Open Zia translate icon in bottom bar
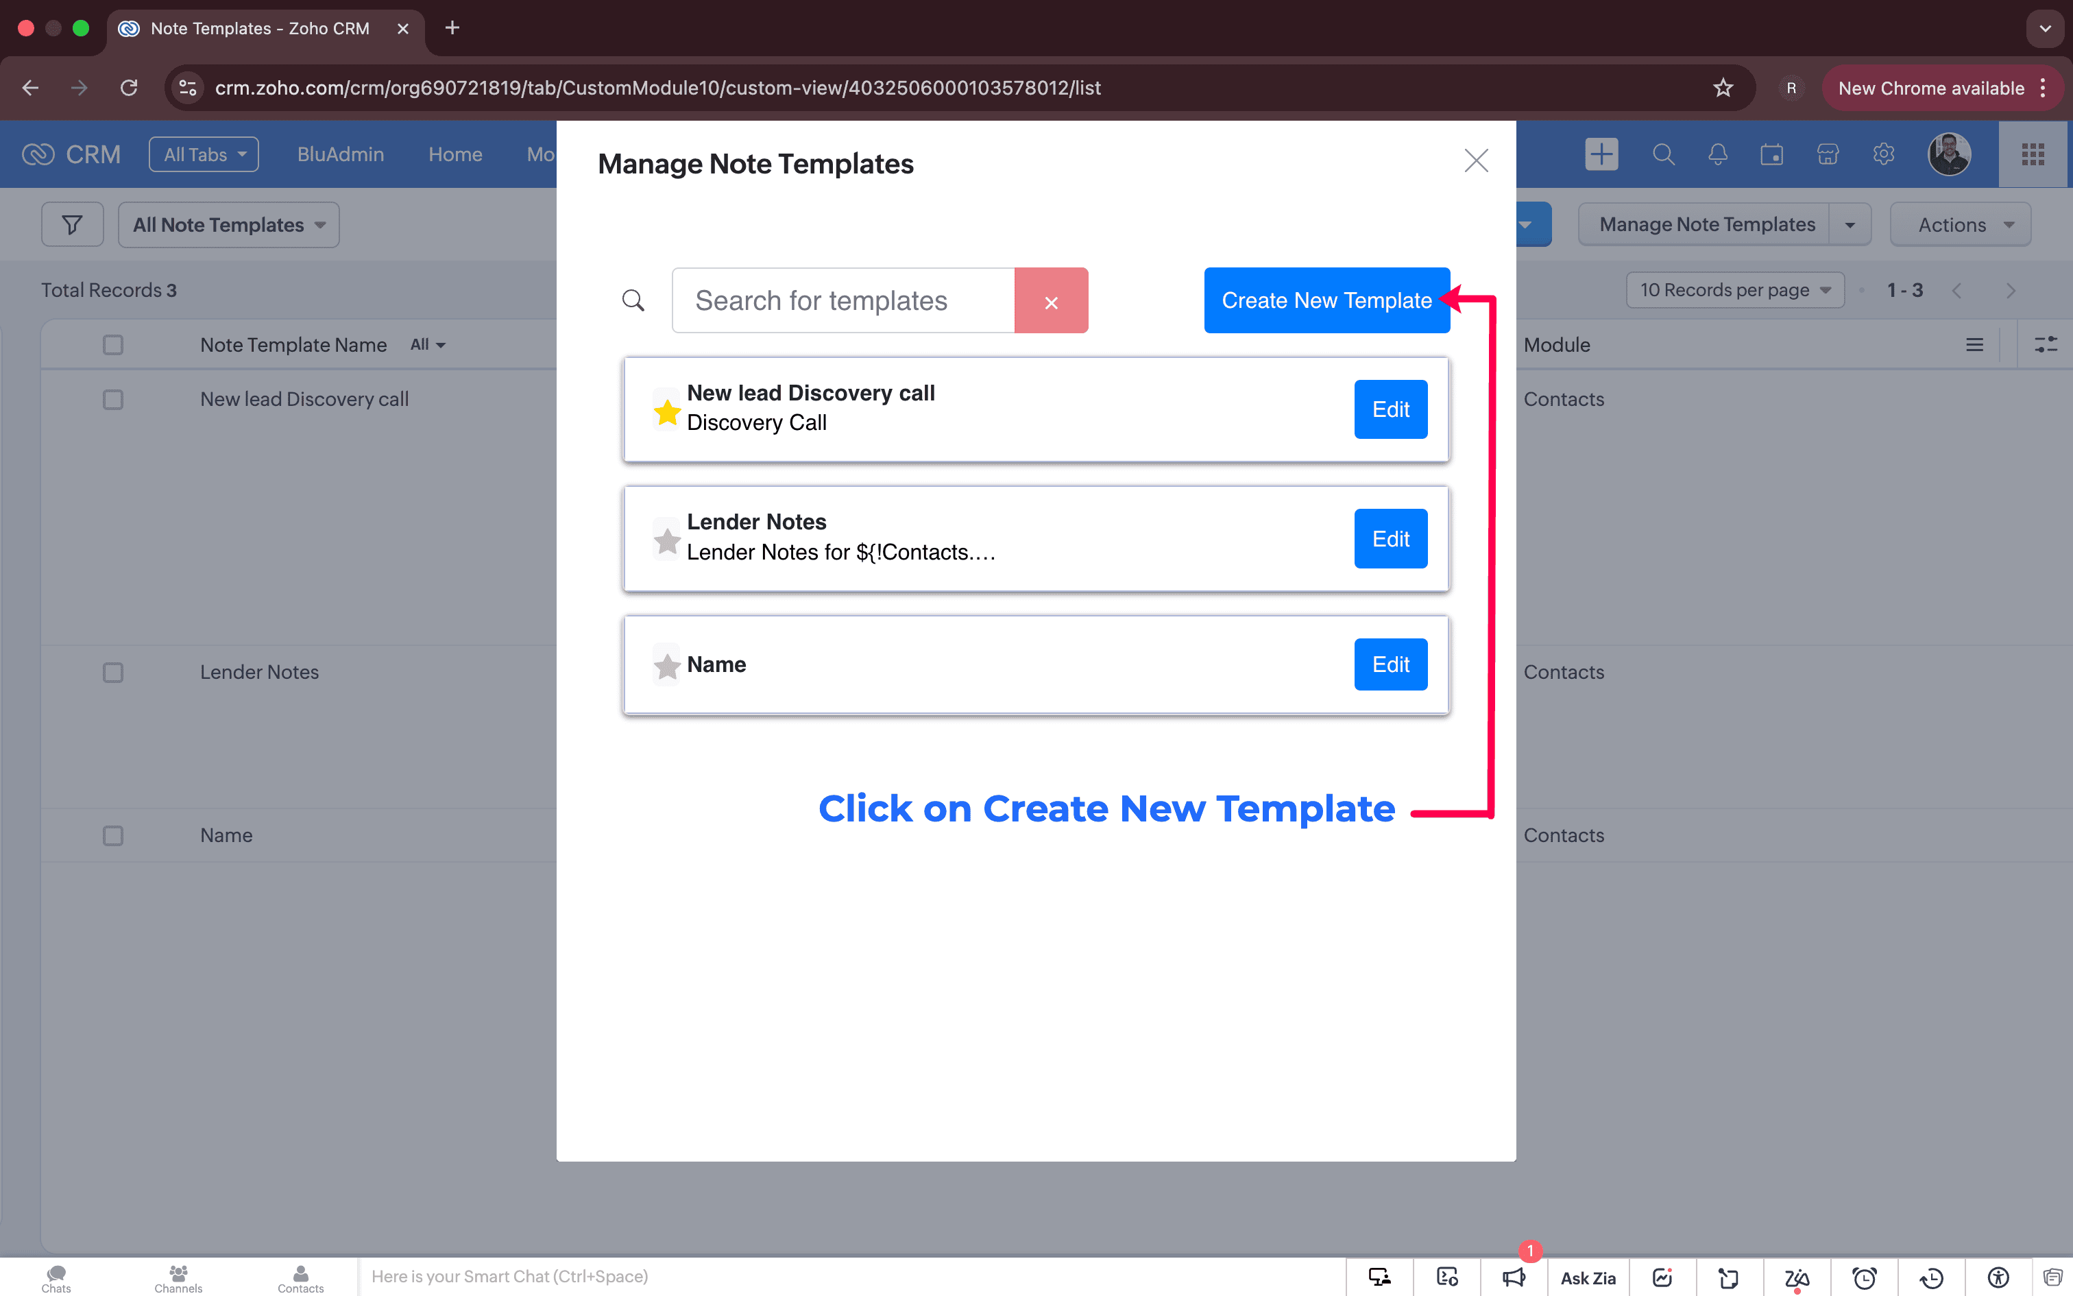This screenshot has width=2073, height=1296. coord(1796,1278)
